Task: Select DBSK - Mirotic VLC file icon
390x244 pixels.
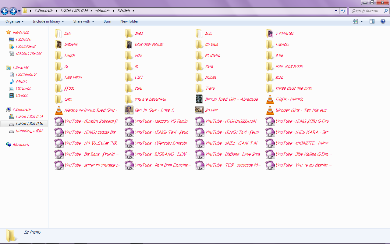Action: [270, 99]
